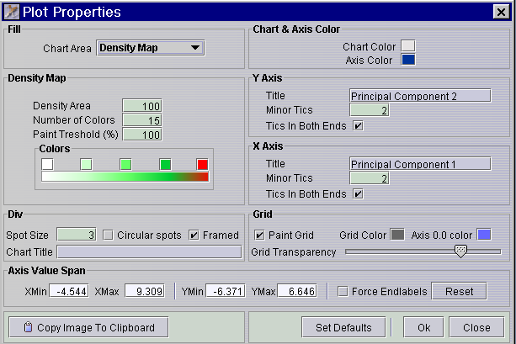Click the Close button
516x344 pixels.
[476, 327]
